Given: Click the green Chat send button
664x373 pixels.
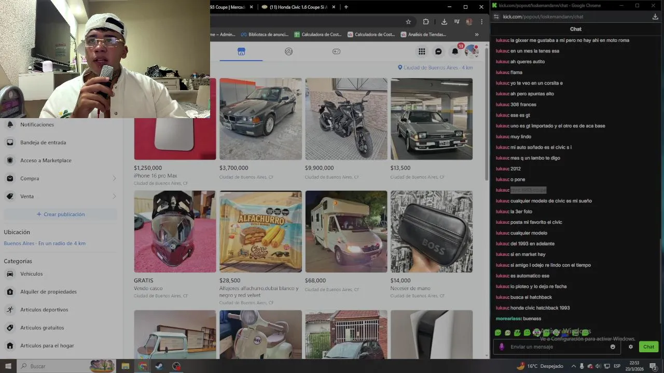Looking at the screenshot, I should 649,347.
